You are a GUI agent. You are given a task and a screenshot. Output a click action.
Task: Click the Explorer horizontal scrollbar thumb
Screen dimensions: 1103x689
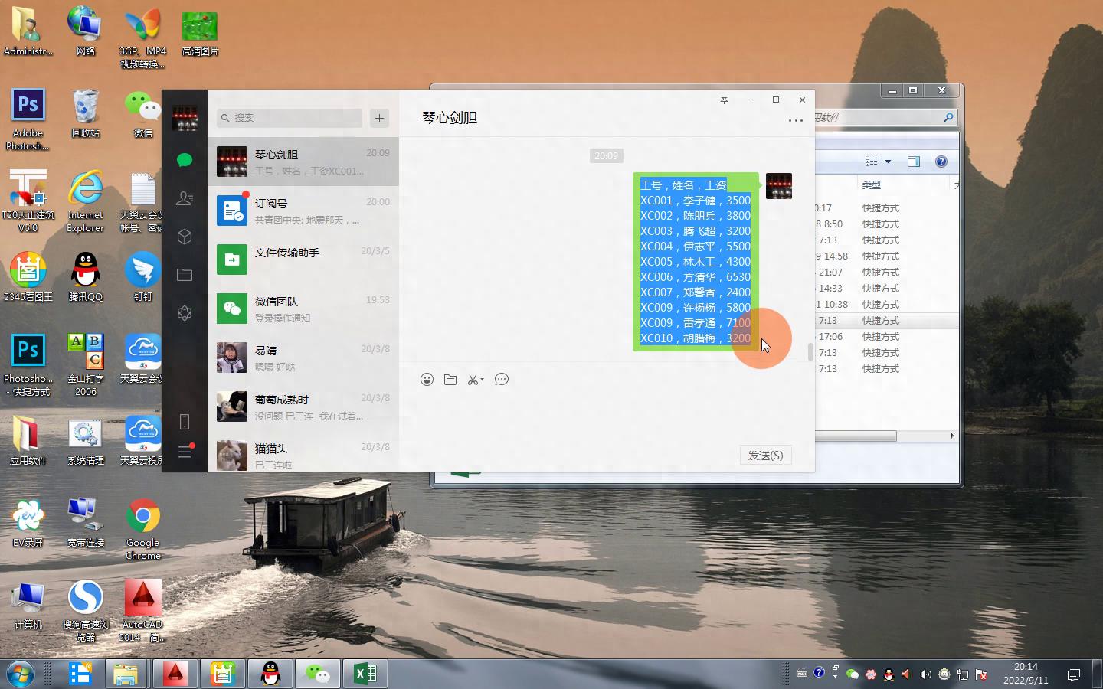point(855,436)
